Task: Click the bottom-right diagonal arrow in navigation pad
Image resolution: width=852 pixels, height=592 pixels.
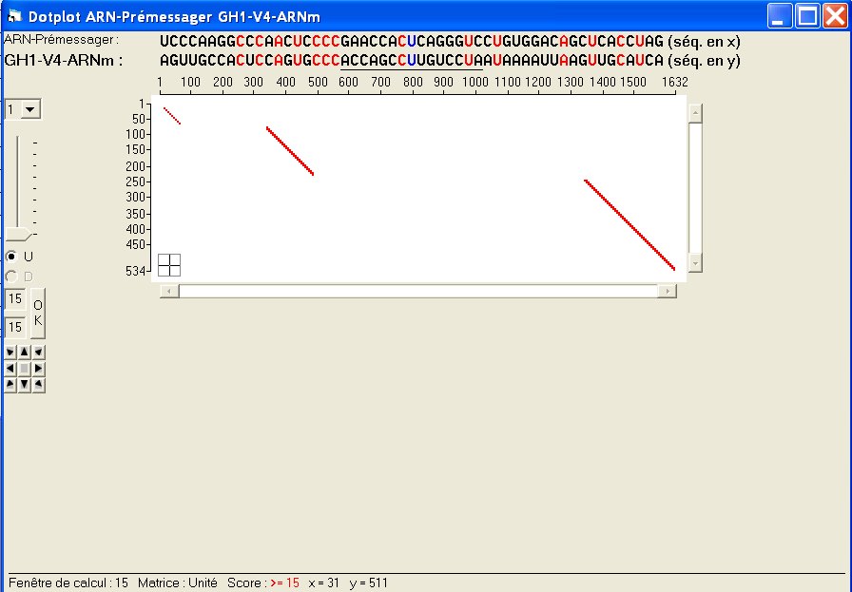Action: click(38, 384)
